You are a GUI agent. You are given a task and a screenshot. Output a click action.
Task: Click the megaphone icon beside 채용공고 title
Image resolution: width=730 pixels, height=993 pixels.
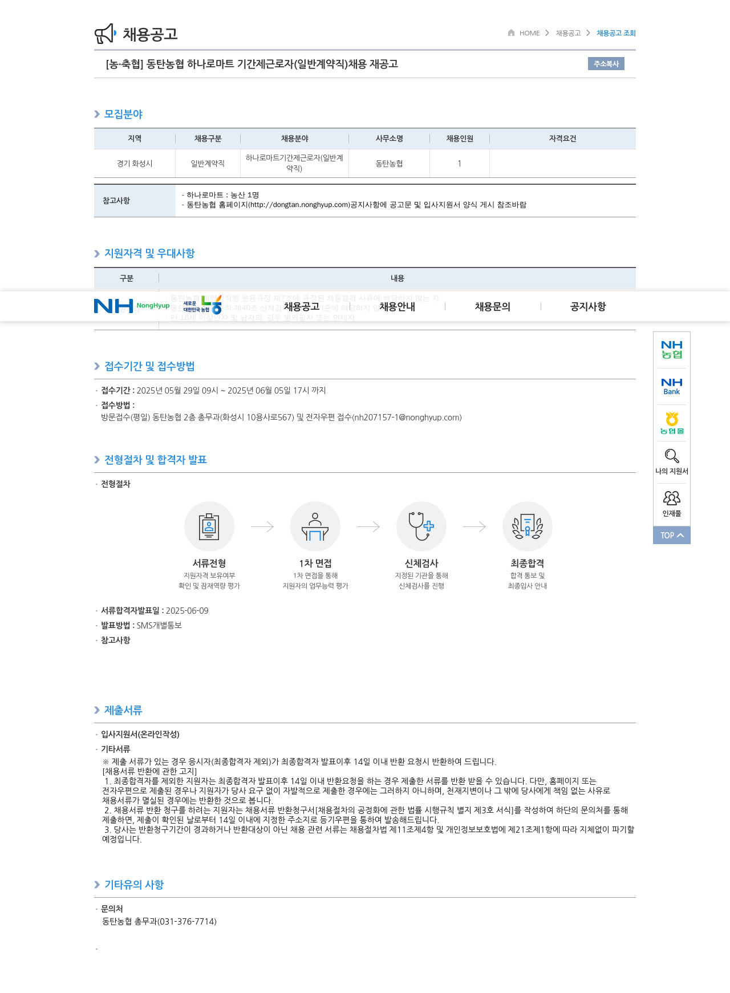[106, 34]
